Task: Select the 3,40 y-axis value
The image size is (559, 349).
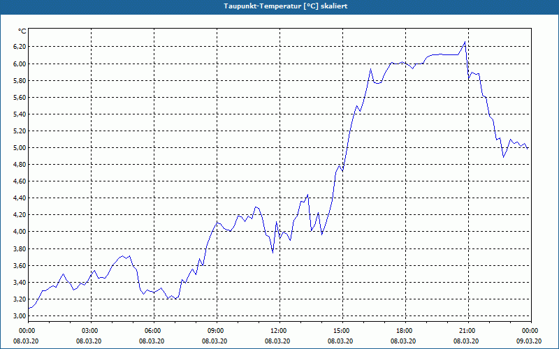Action: pyautogui.click(x=20, y=283)
